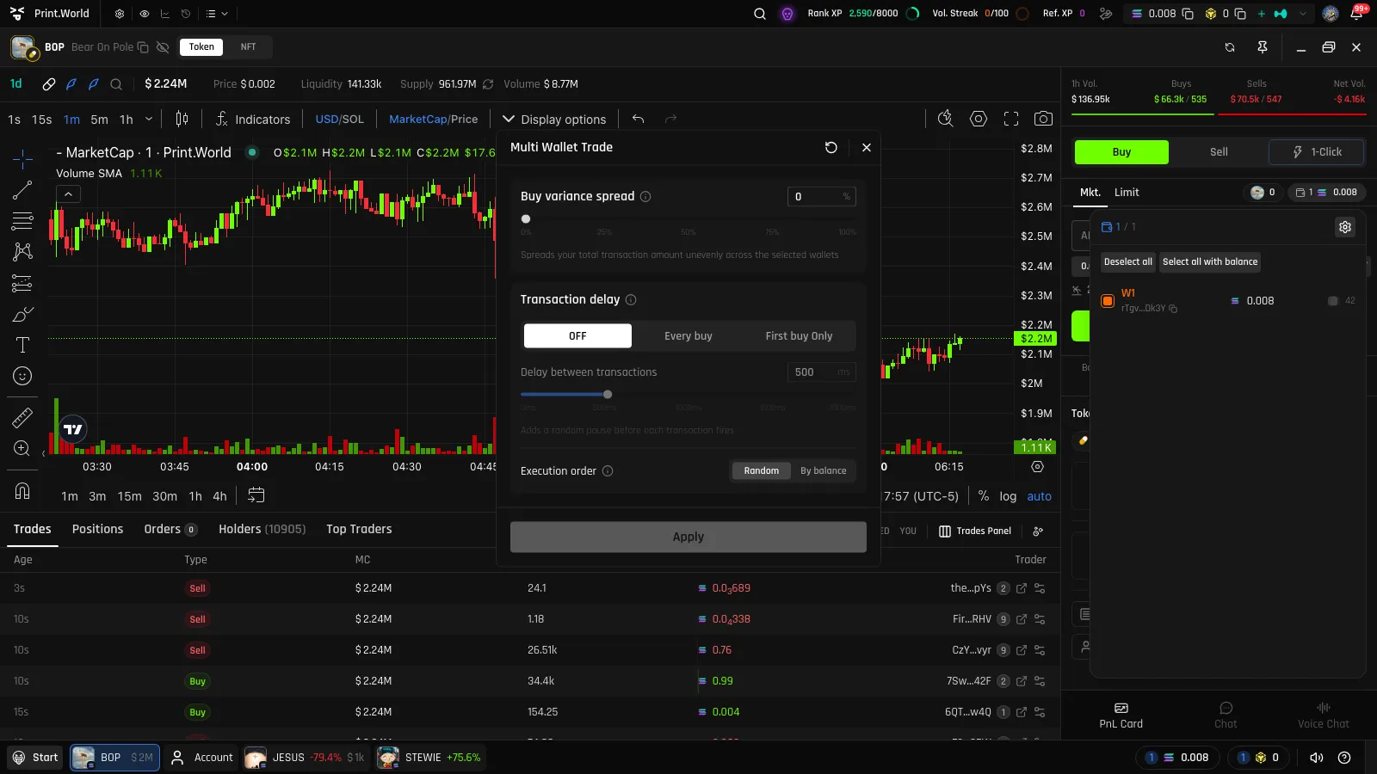The height and width of the screenshot is (774, 1377).
Task: Select the Limit order tab
Action: pyautogui.click(x=1127, y=193)
